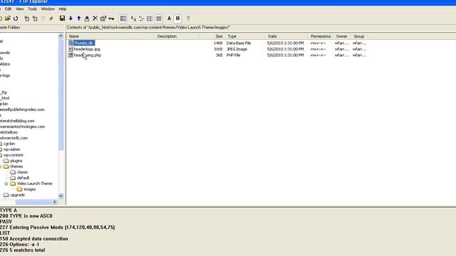Click the blue up arrow upload icon
Viewport: 456px width, 256px height.
click(79, 18)
